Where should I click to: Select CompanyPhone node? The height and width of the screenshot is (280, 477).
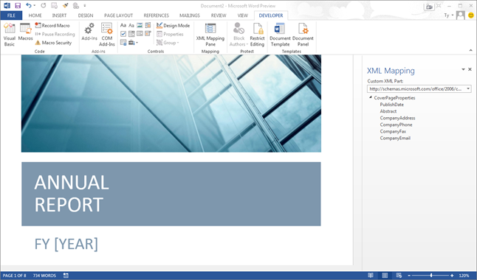tap(396, 125)
